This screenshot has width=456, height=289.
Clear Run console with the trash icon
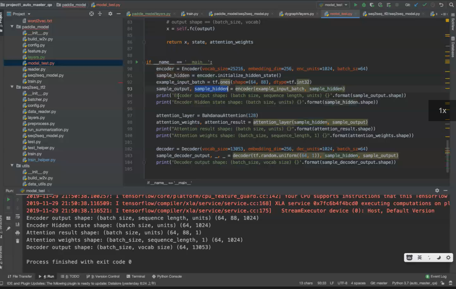(x=17, y=241)
